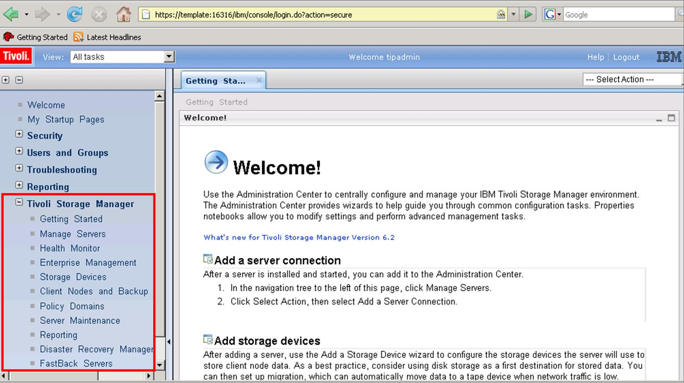Screen dimensions: 684x383
Task: Open Client Nodes and Backup
Action: (x=94, y=291)
